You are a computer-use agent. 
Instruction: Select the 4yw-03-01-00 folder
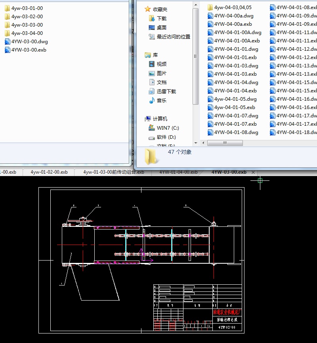pos(27,8)
